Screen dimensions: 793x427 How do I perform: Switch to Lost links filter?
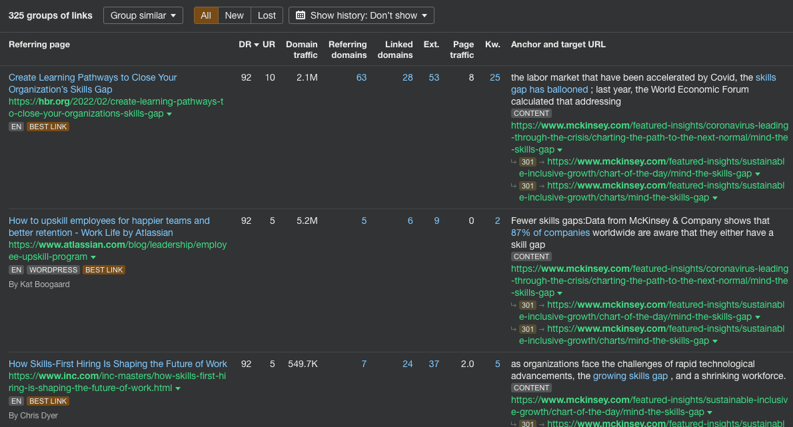[267, 15]
